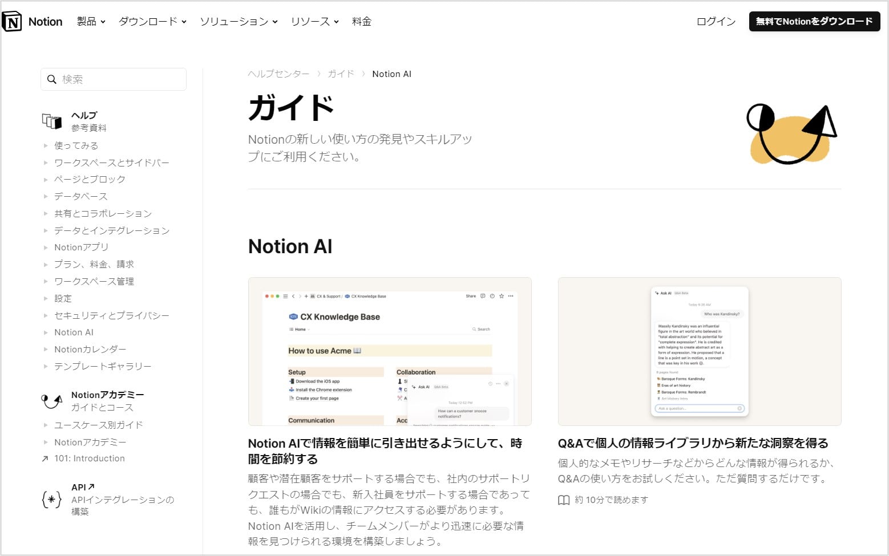Open the リソース dropdown menu
This screenshot has width=889, height=556.
click(314, 22)
